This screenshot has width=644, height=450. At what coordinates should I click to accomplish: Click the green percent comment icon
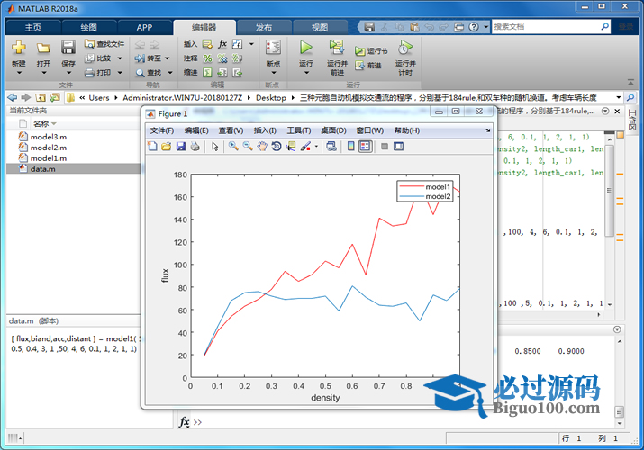pos(208,58)
